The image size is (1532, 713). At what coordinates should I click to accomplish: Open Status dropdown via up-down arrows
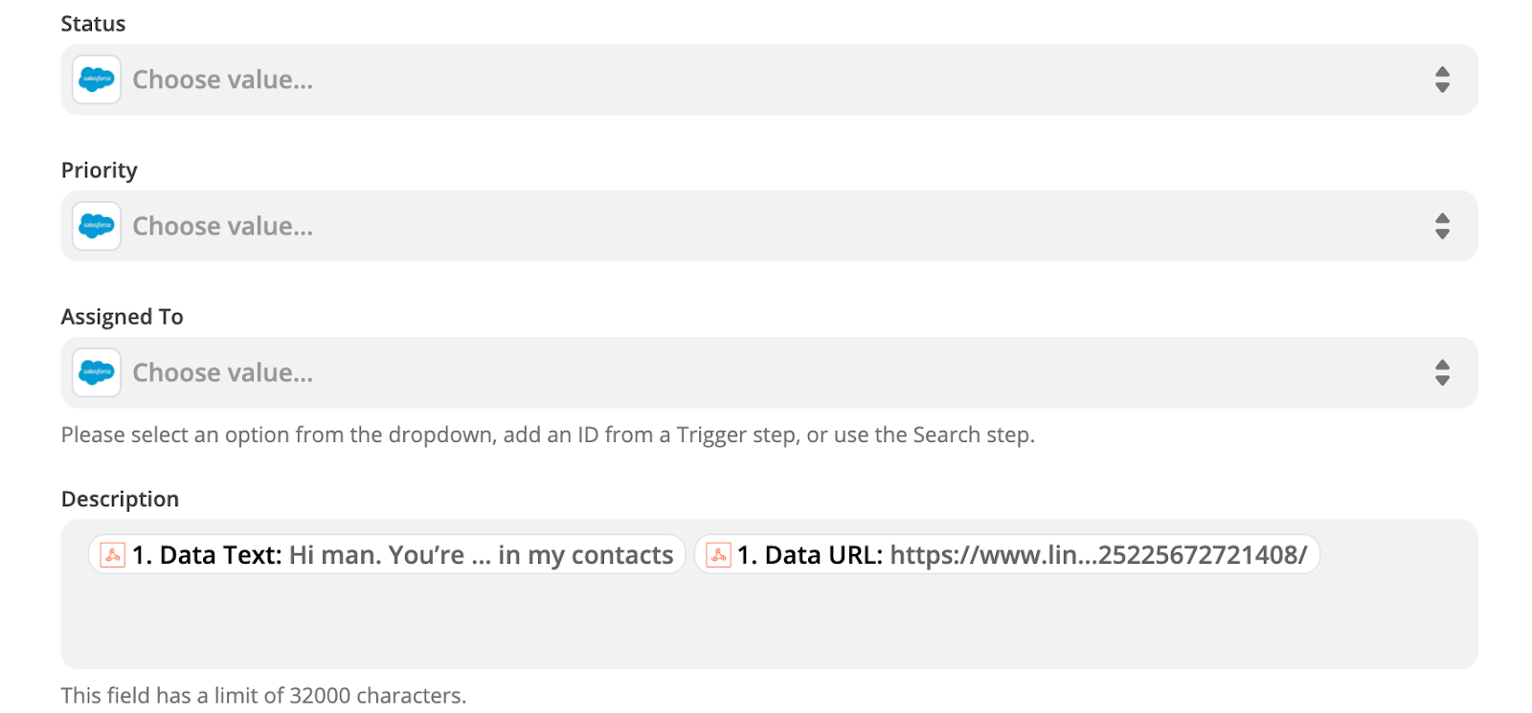[1442, 79]
